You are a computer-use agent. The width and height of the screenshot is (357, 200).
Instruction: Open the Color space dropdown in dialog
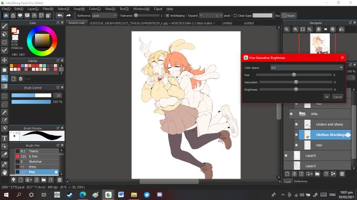point(307,68)
